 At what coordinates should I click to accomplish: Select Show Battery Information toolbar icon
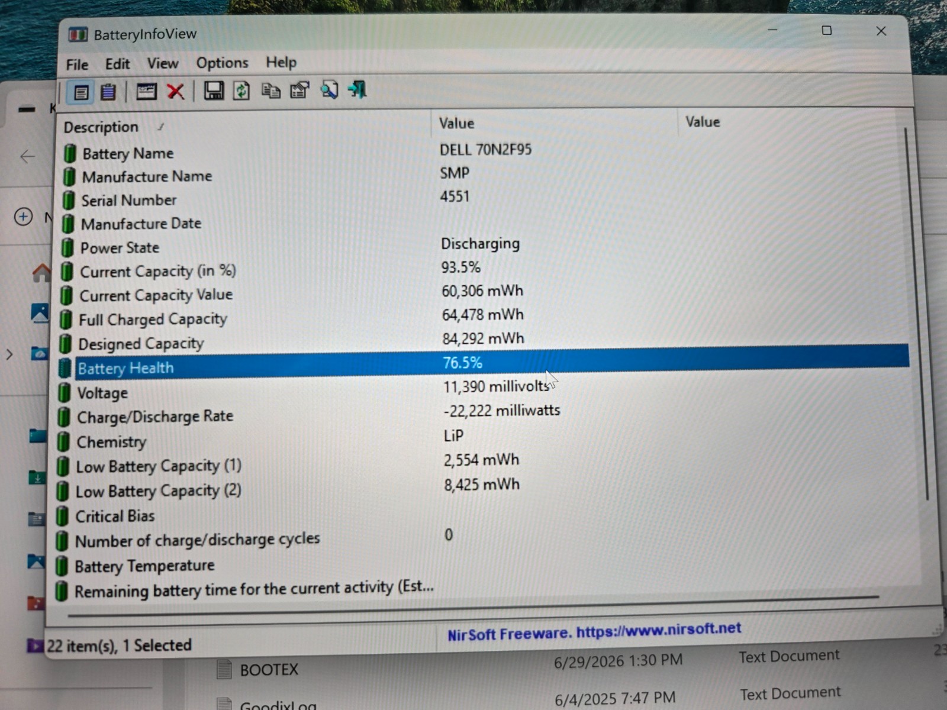tap(80, 92)
